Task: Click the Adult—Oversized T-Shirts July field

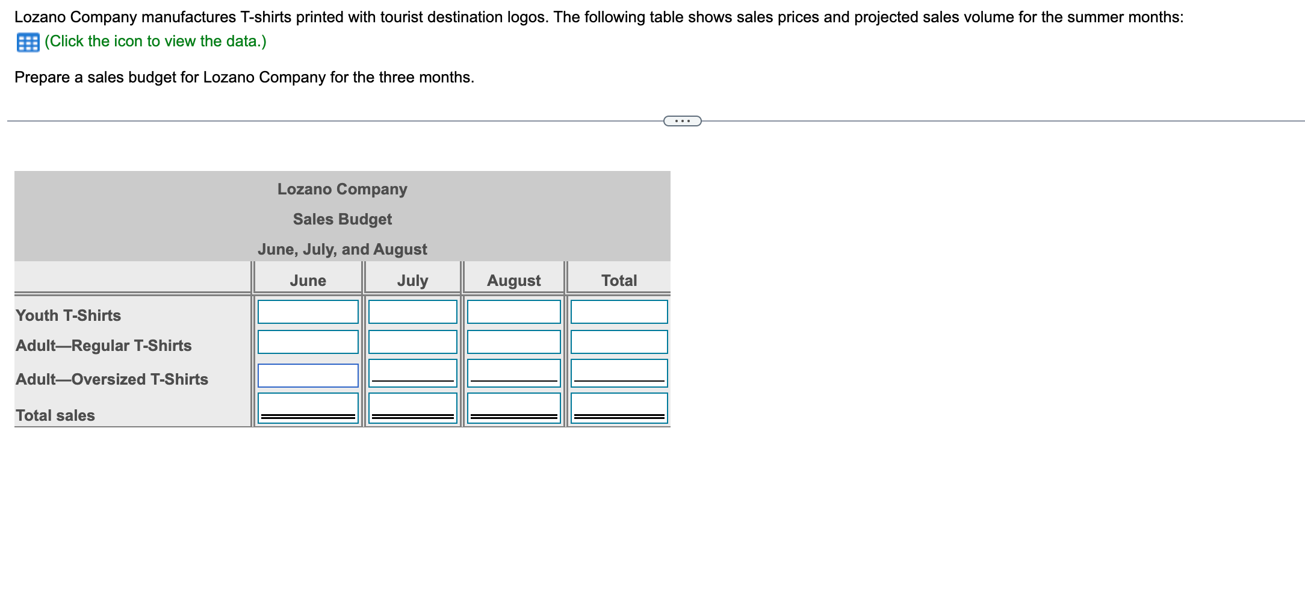Action: [x=412, y=373]
